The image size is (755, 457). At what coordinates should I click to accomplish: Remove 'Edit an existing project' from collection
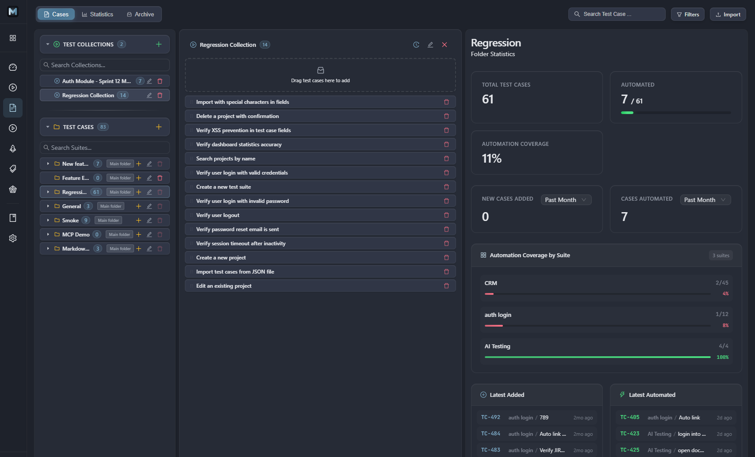(446, 286)
